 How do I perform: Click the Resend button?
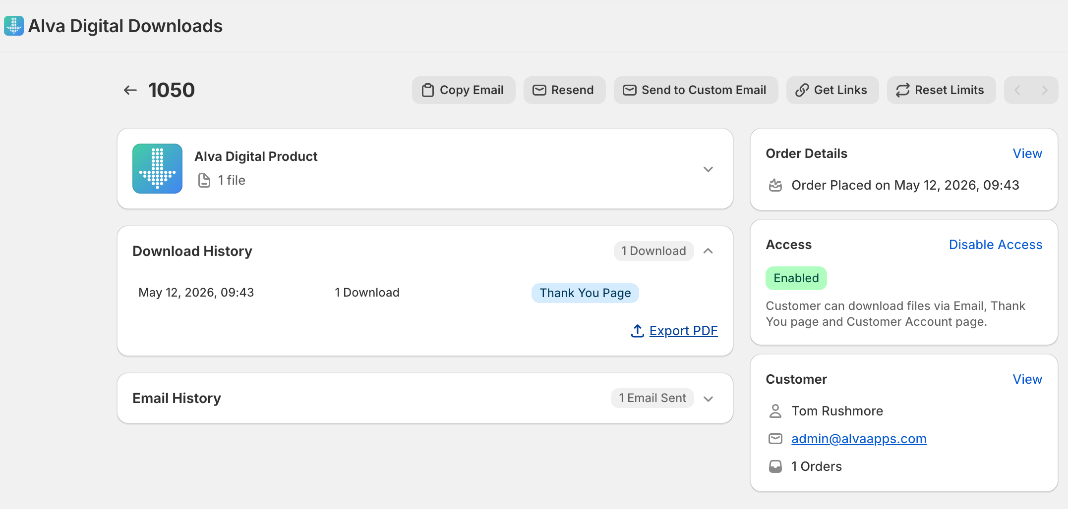tap(564, 90)
